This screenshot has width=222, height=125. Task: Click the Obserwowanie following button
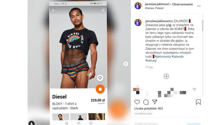coord(182,4)
